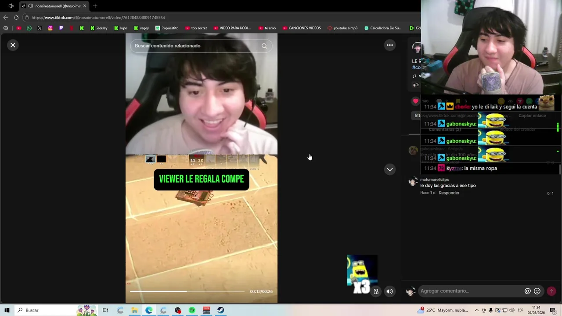The height and width of the screenshot is (316, 562).
Task: Open Voicemeeter from the taskbar
Action: 206,310
